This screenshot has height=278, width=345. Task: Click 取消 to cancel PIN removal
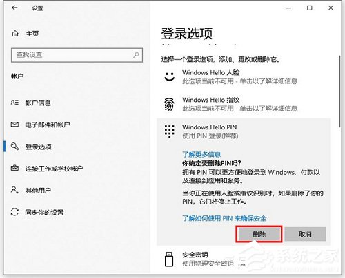point(305,234)
